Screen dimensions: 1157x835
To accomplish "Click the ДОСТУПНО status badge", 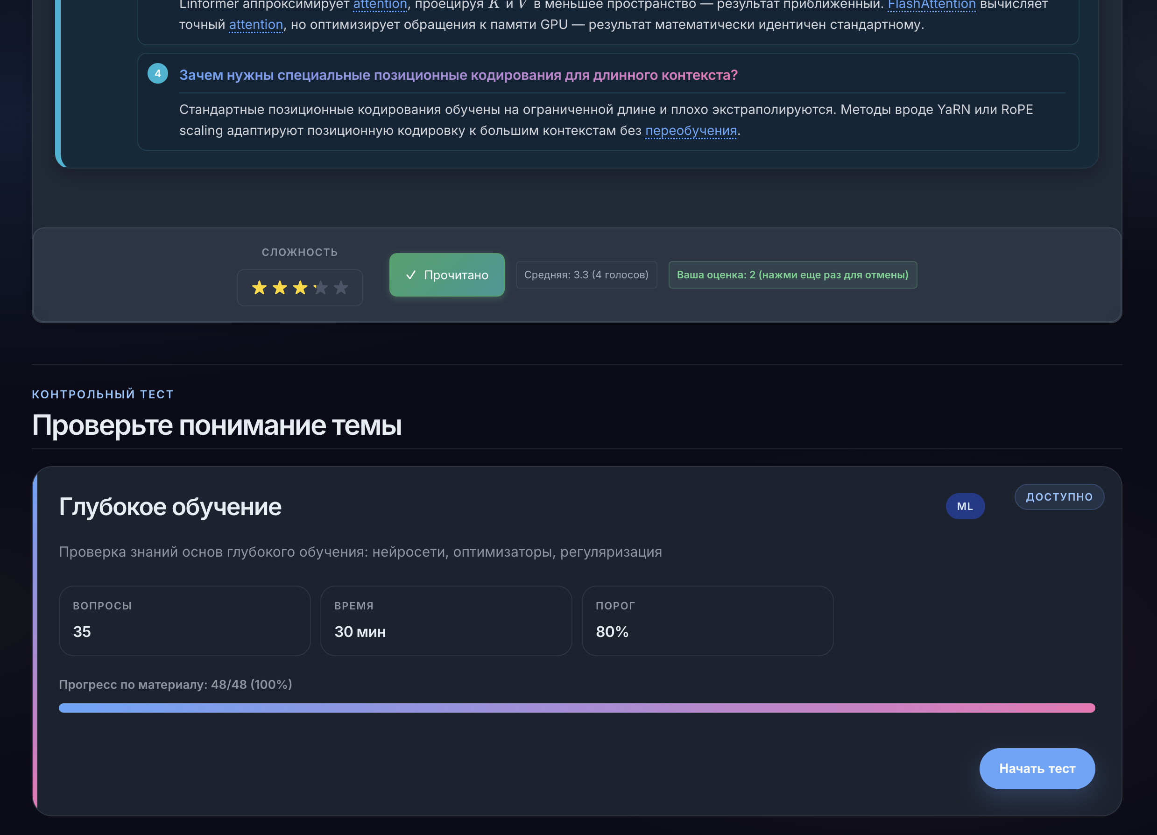I will pyautogui.click(x=1059, y=497).
